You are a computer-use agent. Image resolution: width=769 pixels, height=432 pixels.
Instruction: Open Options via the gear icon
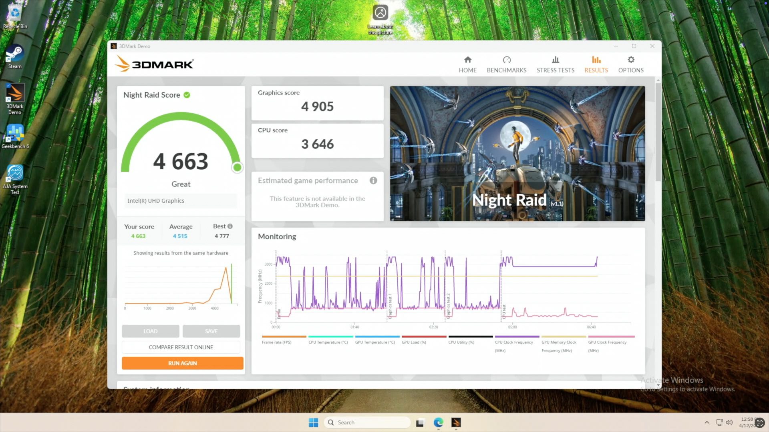coord(631,63)
